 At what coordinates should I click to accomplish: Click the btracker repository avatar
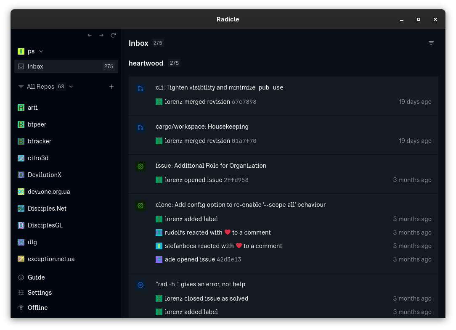(21, 141)
